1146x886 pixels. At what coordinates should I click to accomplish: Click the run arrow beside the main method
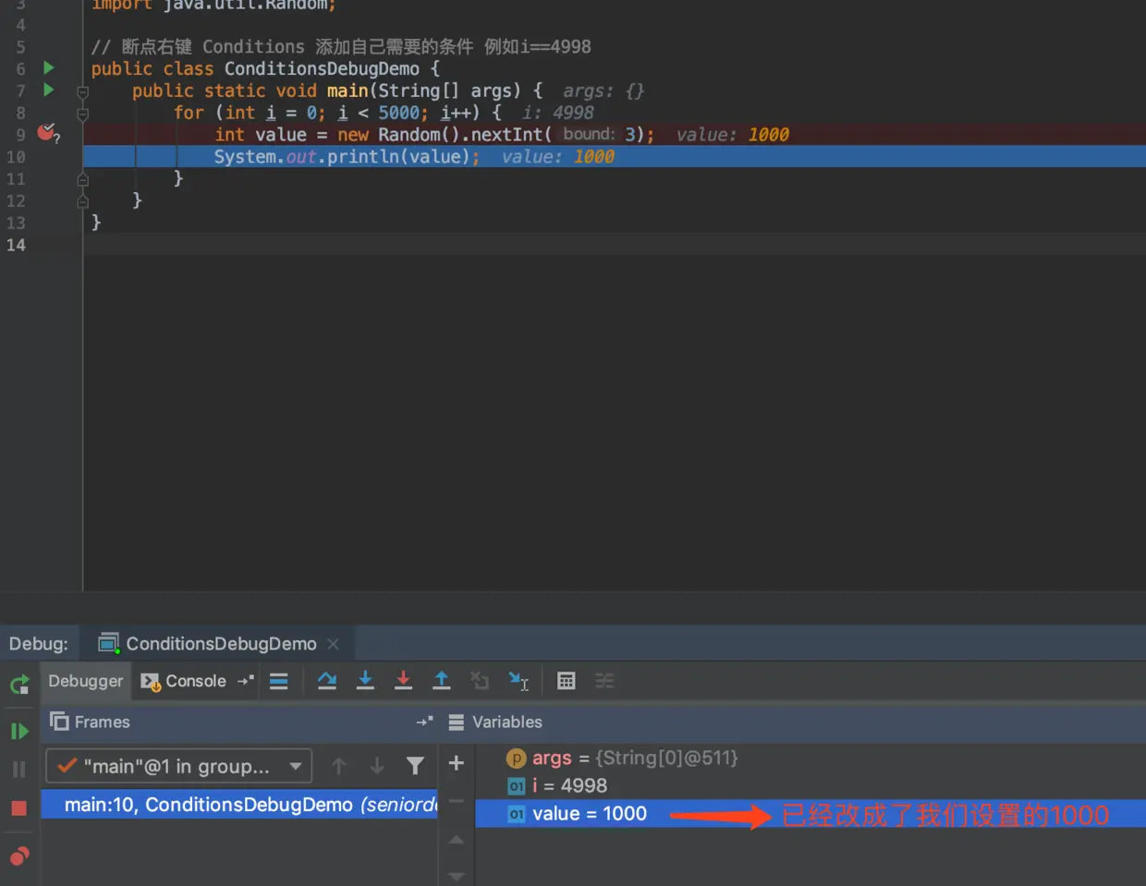point(49,90)
